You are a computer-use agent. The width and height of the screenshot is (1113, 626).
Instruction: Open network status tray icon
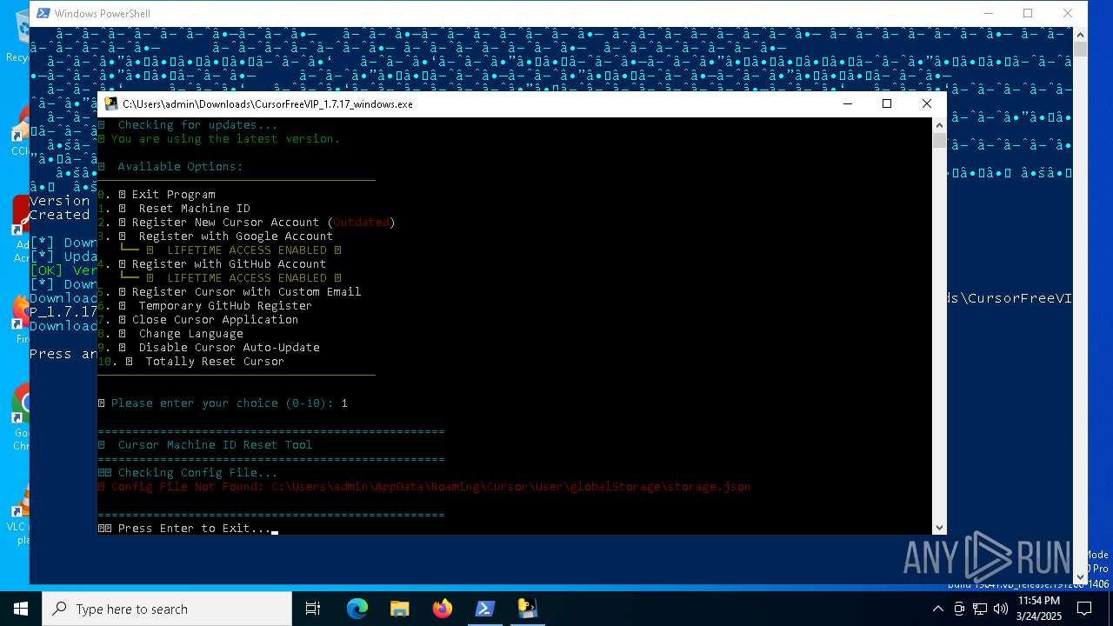pos(980,609)
